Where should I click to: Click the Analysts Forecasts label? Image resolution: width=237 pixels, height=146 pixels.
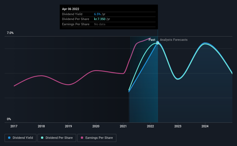174,40
